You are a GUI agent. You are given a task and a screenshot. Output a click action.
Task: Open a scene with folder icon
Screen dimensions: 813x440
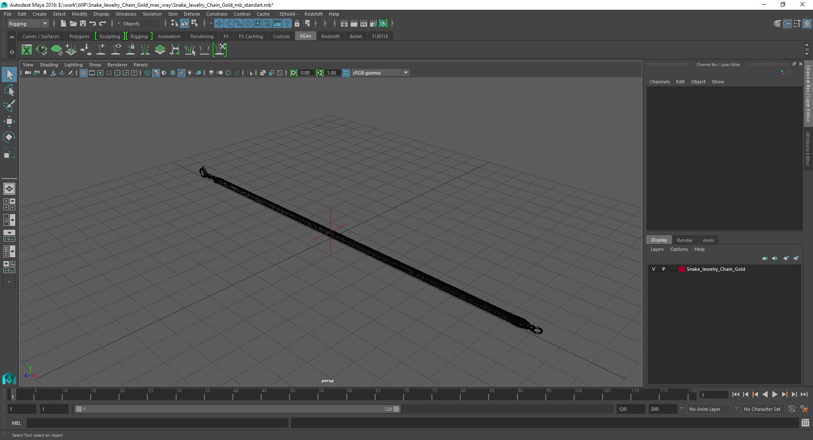pos(73,24)
